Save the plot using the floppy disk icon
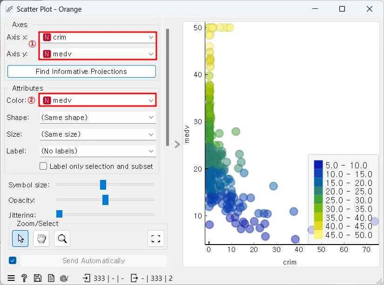The height and width of the screenshot is (285, 384). pos(38,278)
